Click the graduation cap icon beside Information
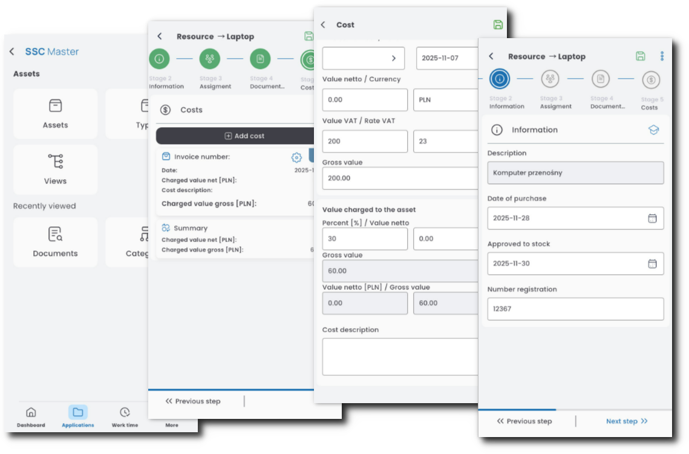The height and width of the screenshot is (454, 689). 653,130
